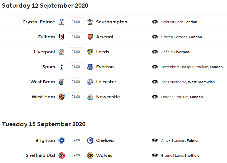Click The Hawthorns, West Bromwich venue
This screenshot has width=227, height=163.
pos(188,82)
